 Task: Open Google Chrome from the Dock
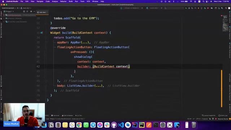[x=79, y=125]
